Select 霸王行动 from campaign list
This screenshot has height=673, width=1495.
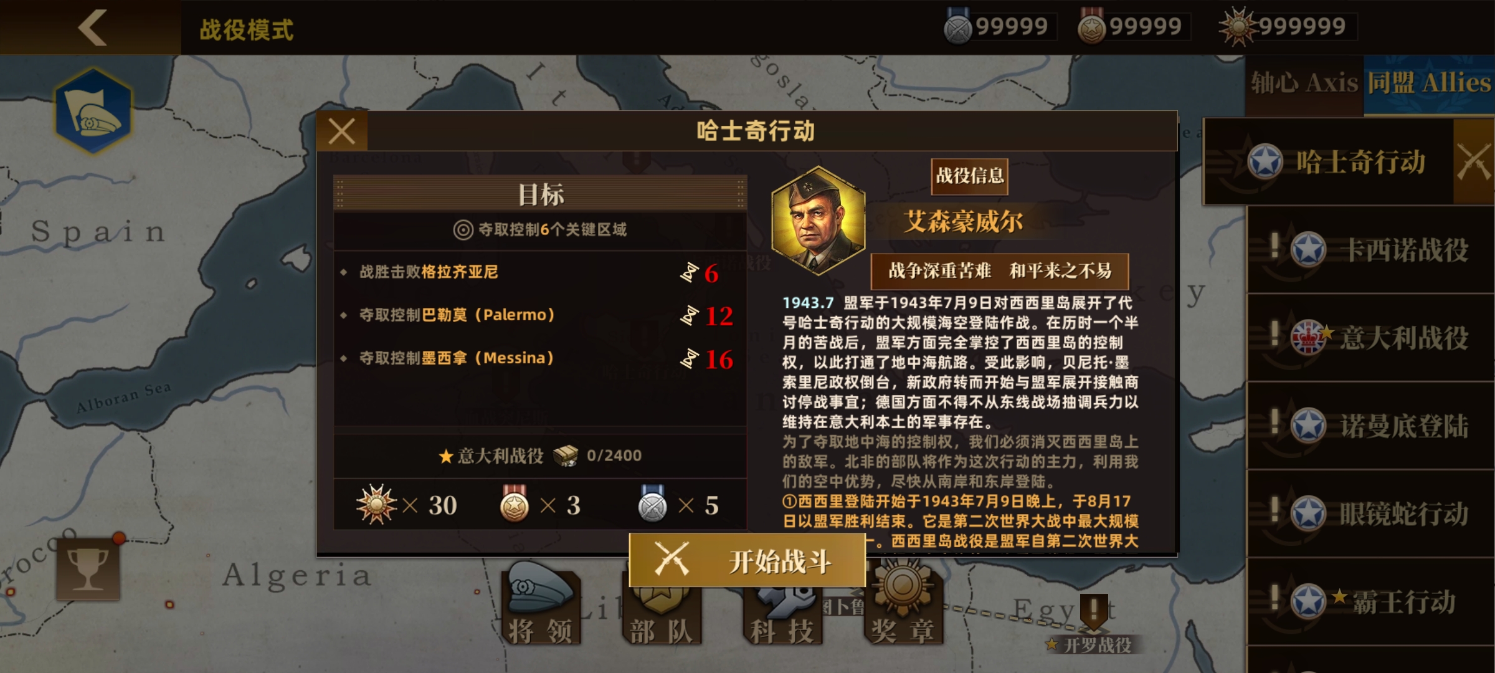tap(1370, 602)
